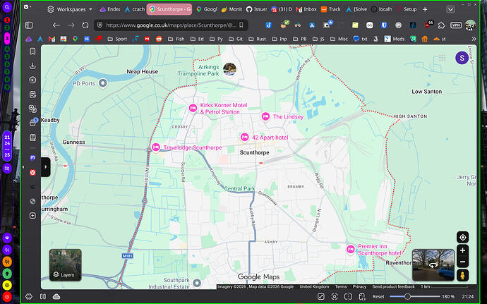
Task: Switch to the localh tab
Action: pos(382,9)
